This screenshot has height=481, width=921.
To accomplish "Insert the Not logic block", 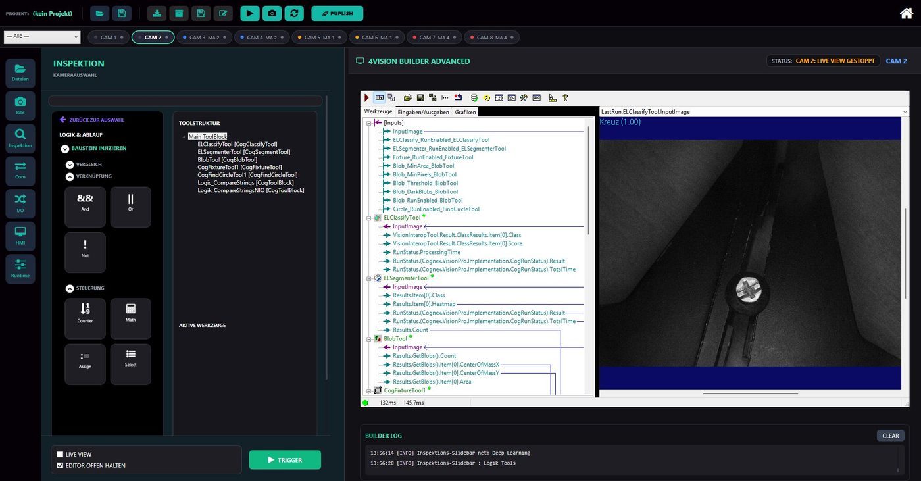I will (x=85, y=252).
